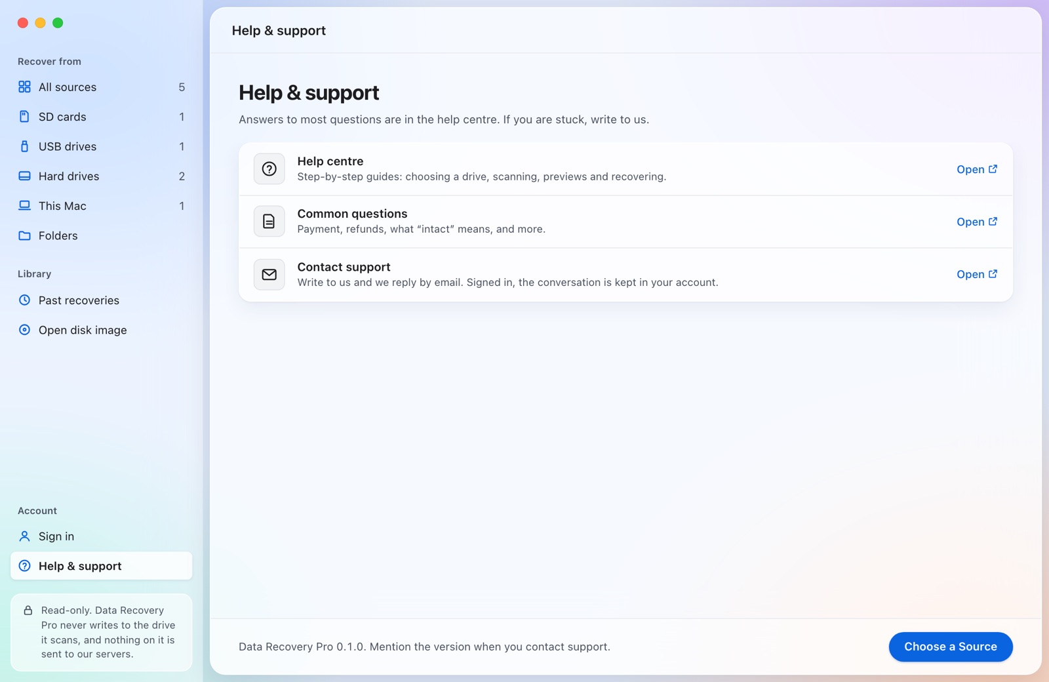This screenshot has width=1049, height=682.
Task: Click the "Account" section label
Action: click(37, 510)
